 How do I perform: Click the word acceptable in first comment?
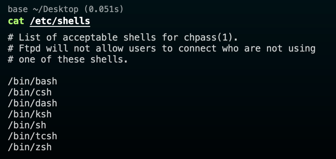(90, 38)
